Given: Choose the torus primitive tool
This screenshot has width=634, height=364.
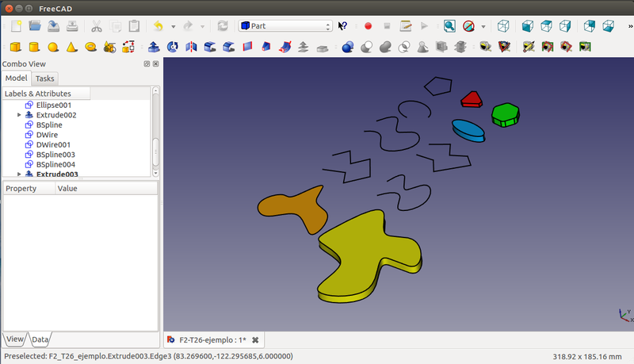Looking at the screenshot, I should tap(91, 47).
